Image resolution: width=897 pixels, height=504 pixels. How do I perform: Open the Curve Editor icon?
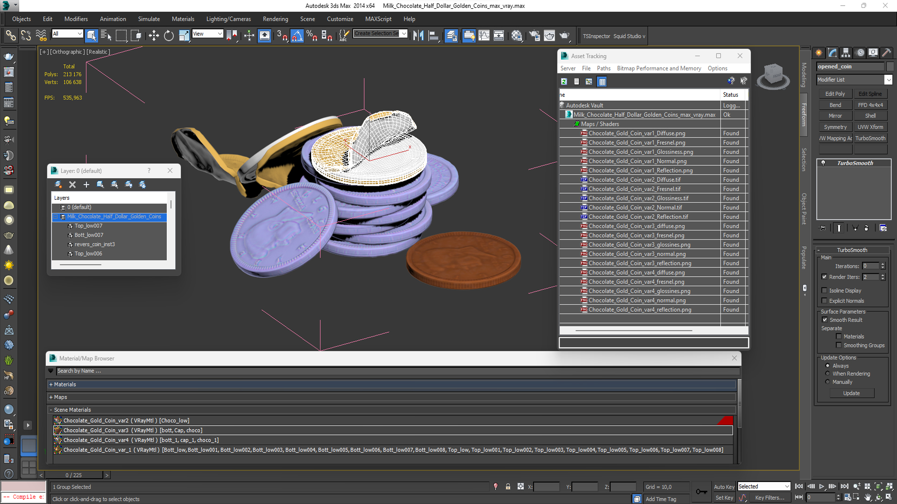[484, 35]
